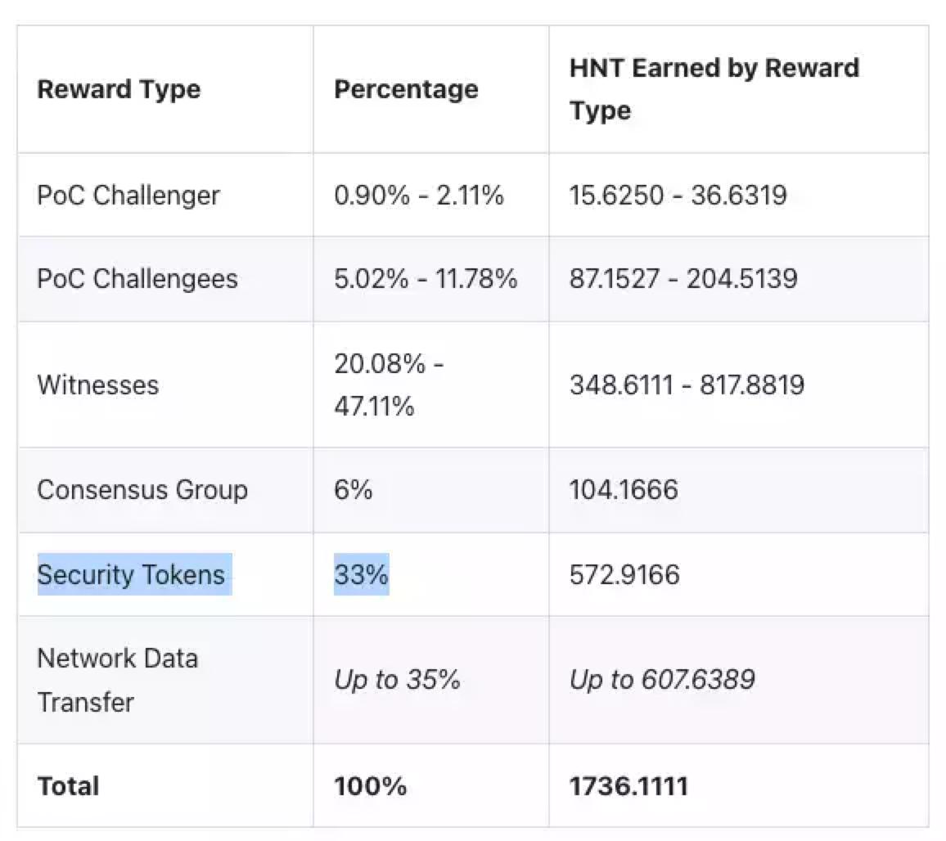
Task: Click the highlighted 33% value
Action: click(x=361, y=574)
